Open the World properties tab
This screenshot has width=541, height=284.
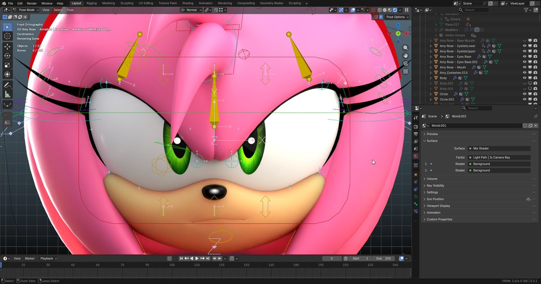[416, 156]
